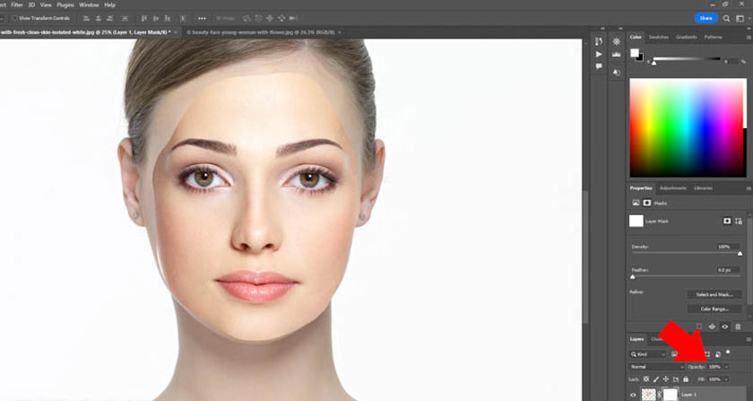Open the Kind layer filter dropdown
This screenshot has width=753, height=401.
click(x=649, y=354)
